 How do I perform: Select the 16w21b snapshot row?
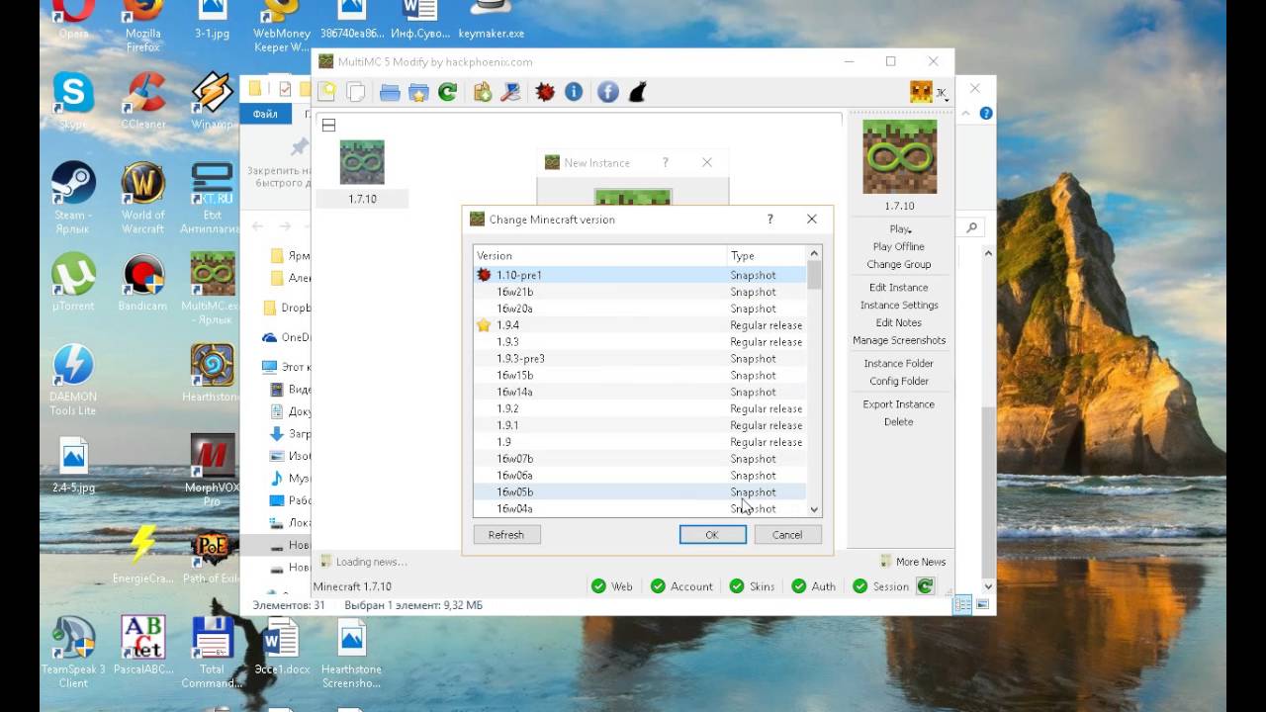pyautogui.click(x=639, y=292)
